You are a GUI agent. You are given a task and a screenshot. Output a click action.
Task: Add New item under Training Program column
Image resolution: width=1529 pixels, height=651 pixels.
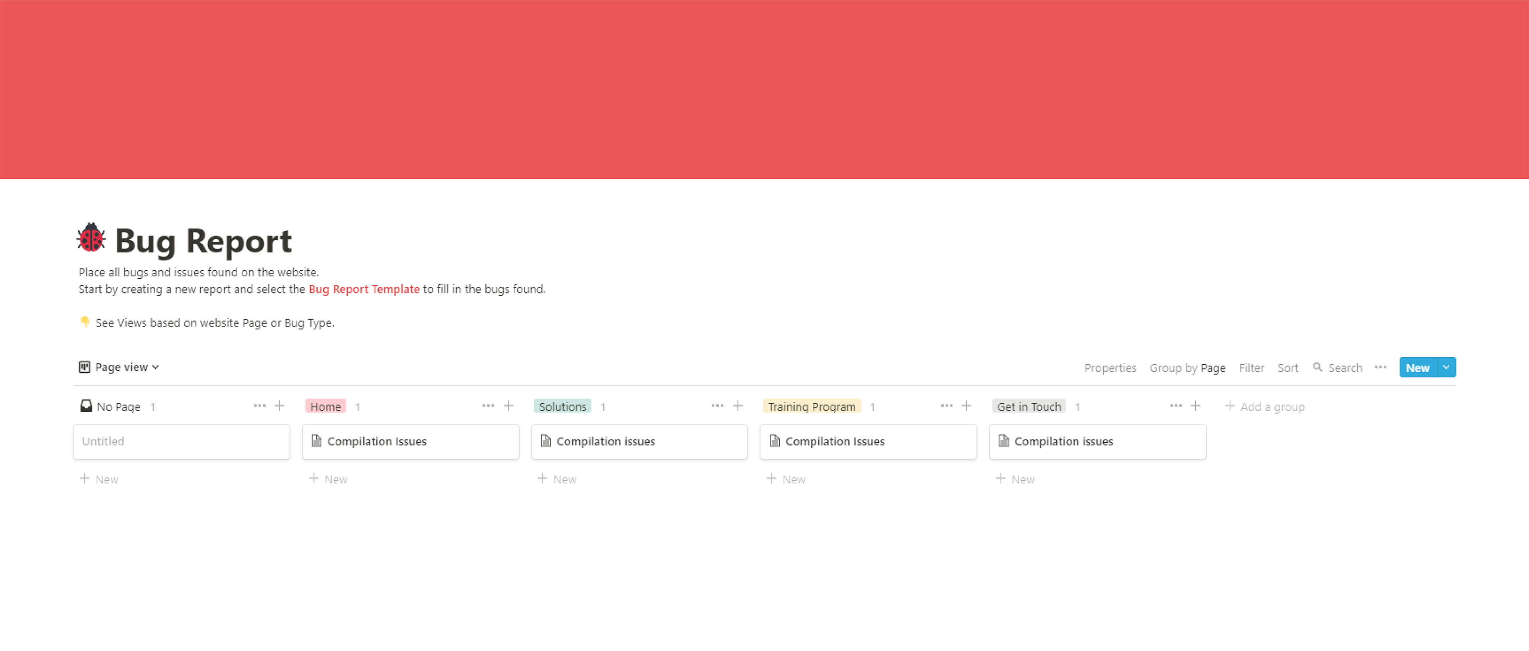[786, 479]
